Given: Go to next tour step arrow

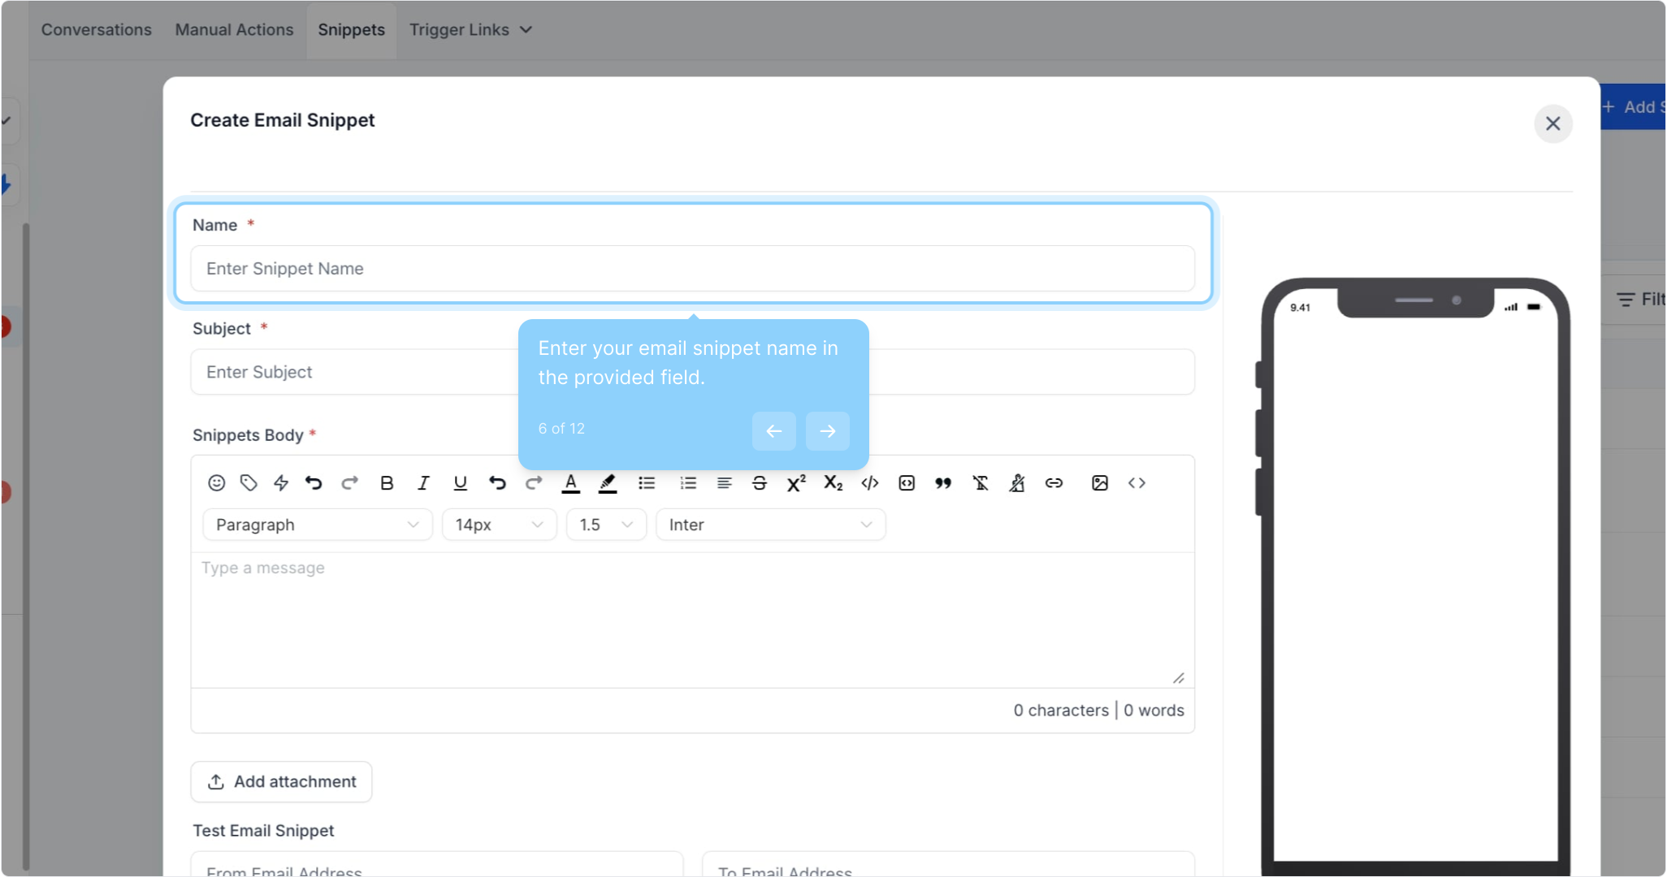Looking at the screenshot, I should [x=827, y=431].
